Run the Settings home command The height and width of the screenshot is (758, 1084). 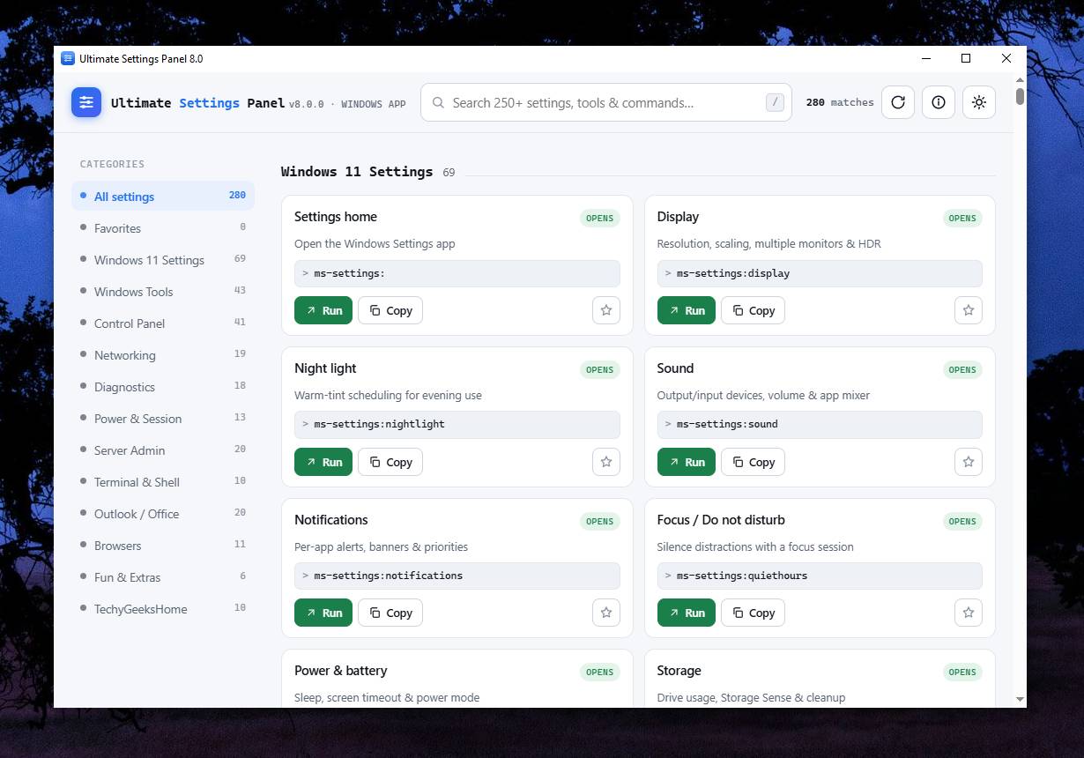click(323, 310)
